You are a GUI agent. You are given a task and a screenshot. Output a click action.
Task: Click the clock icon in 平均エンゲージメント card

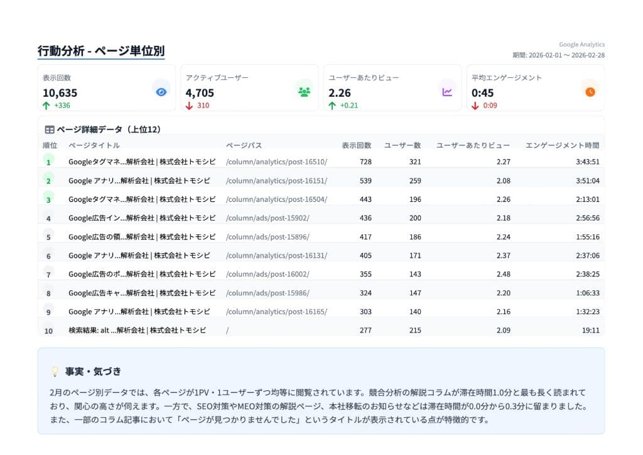pyautogui.click(x=590, y=92)
